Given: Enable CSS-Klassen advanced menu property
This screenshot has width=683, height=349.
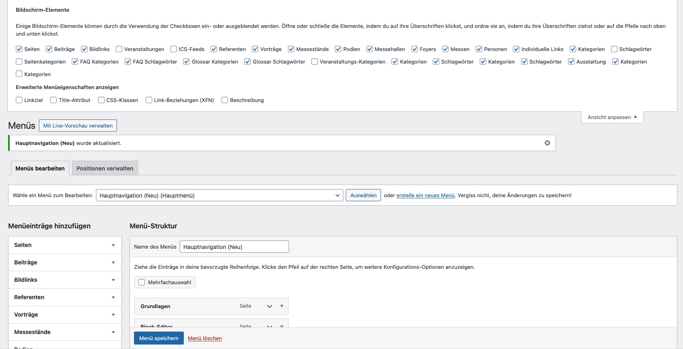Looking at the screenshot, I should pos(101,100).
